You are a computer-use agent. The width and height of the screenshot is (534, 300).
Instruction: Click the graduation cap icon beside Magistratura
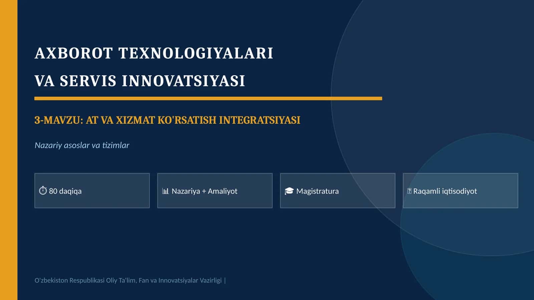tap(289, 191)
